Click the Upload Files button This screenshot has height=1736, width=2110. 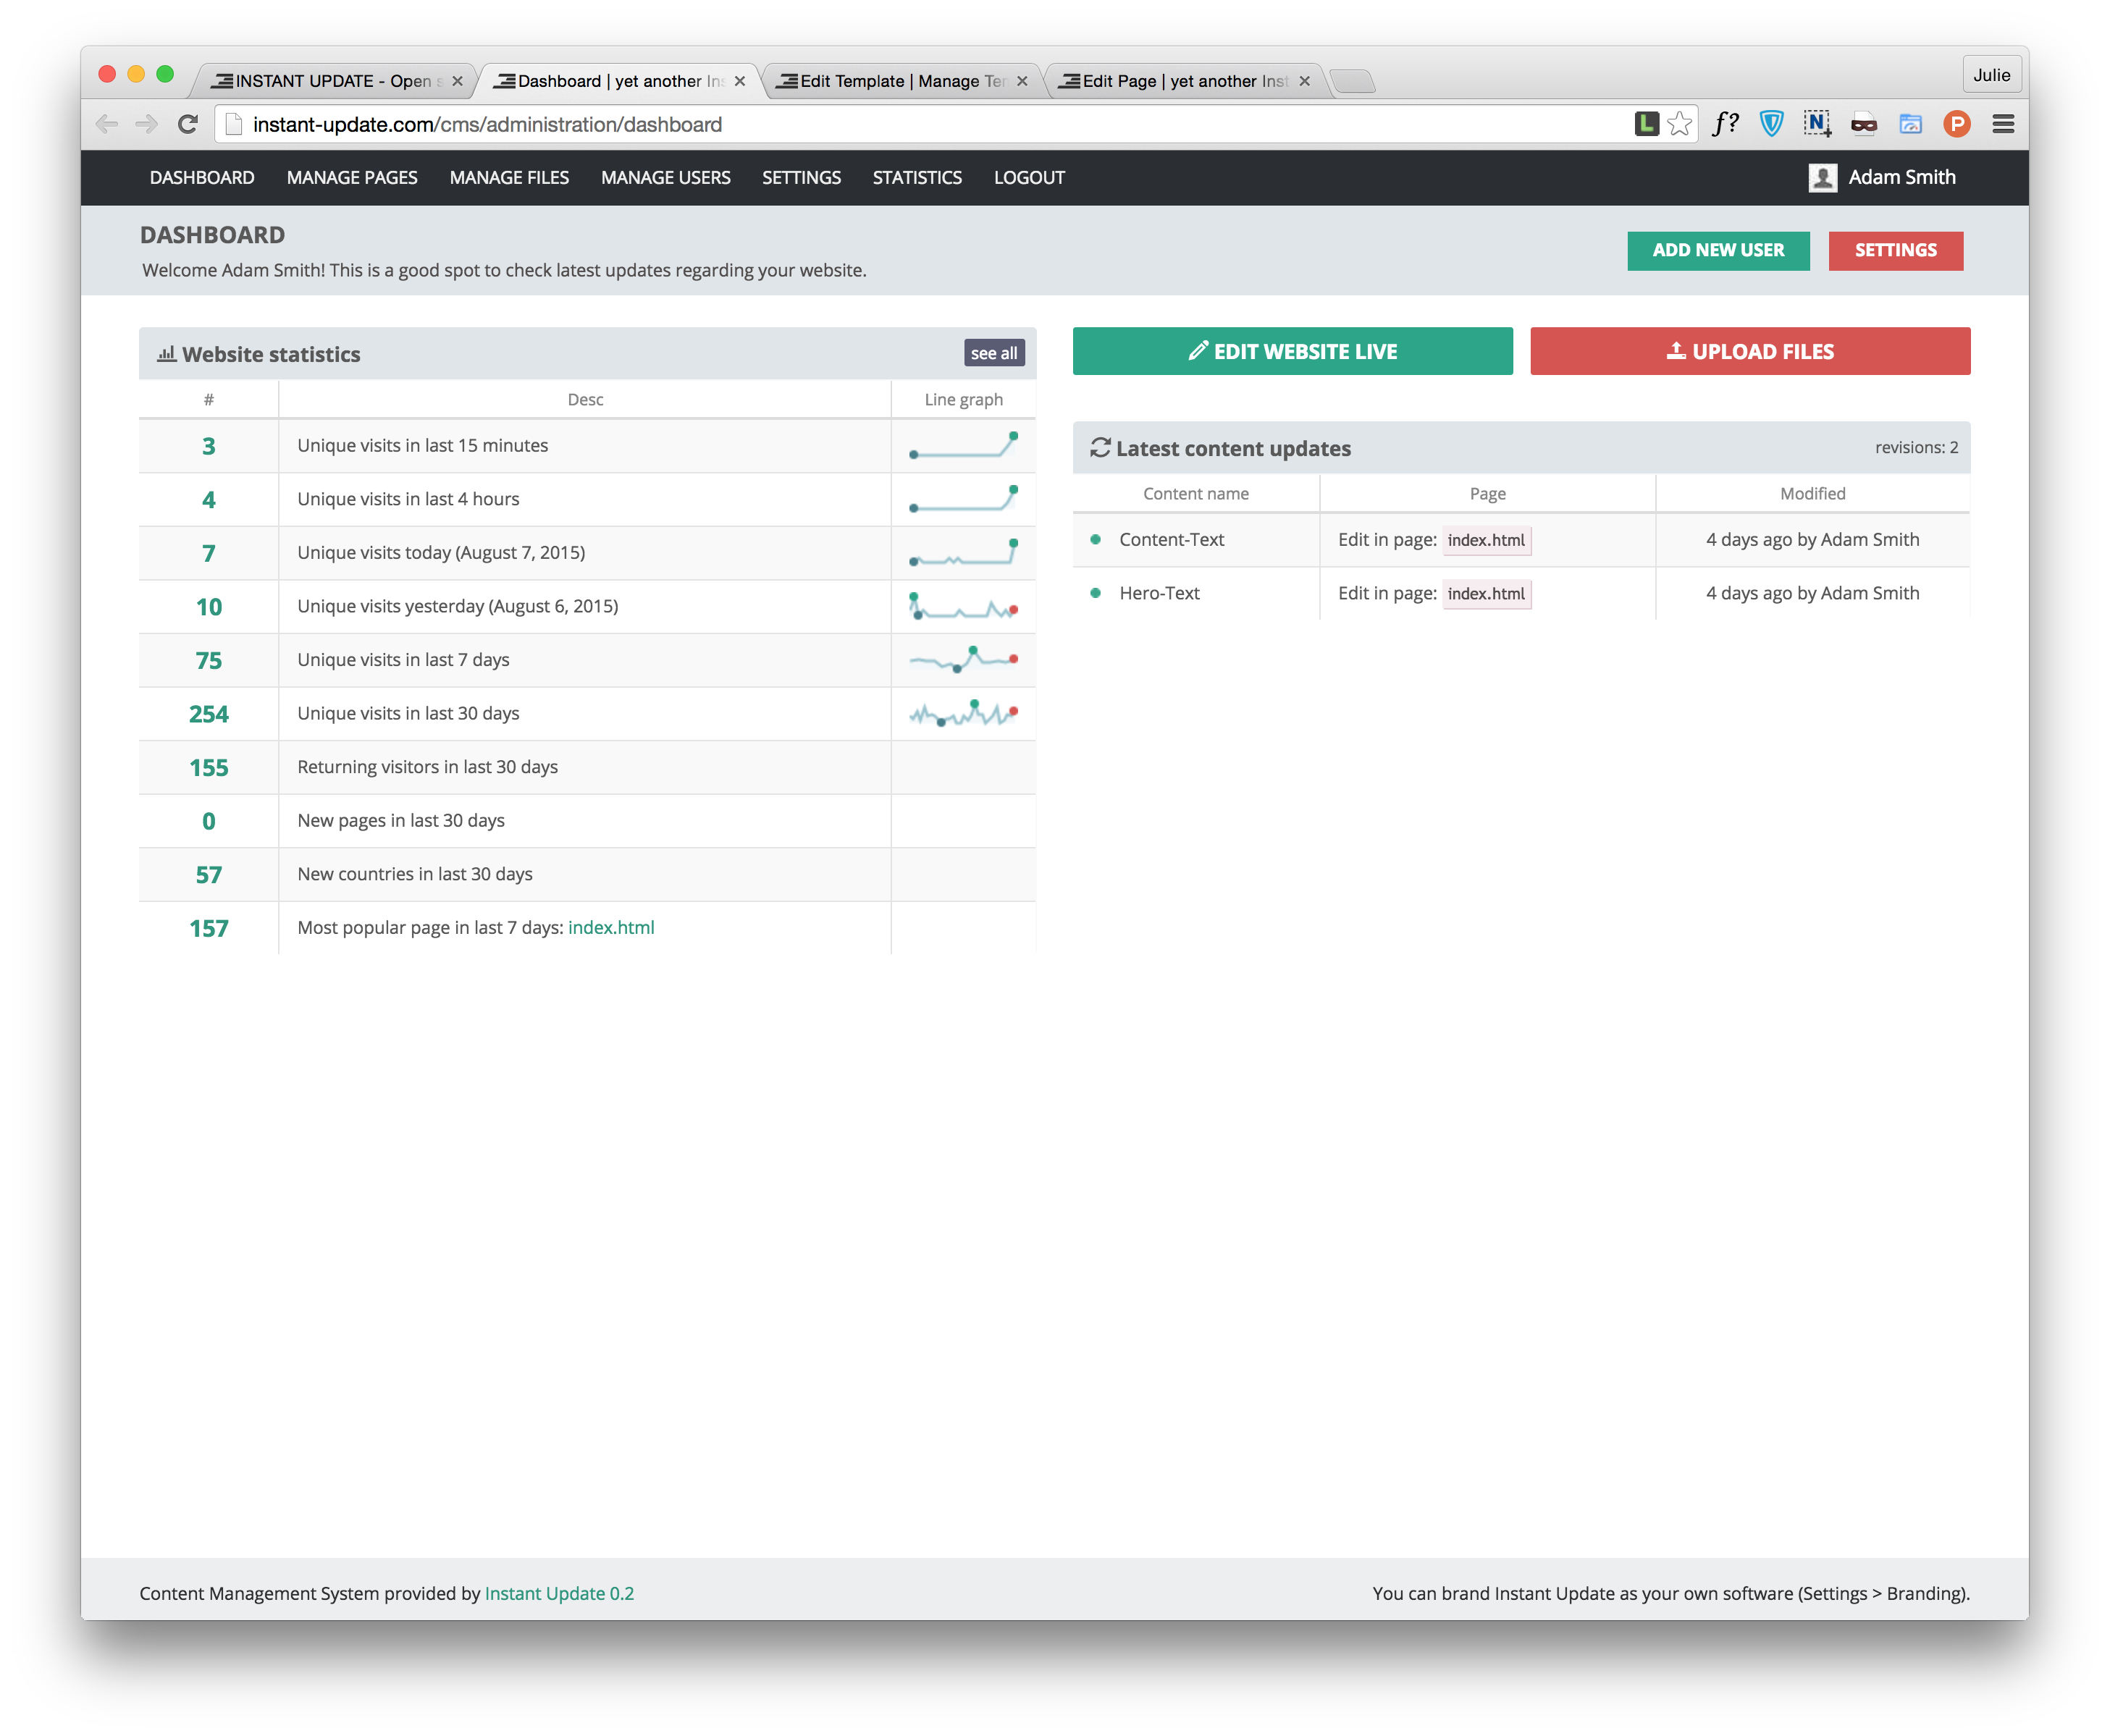pyautogui.click(x=1749, y=351)
